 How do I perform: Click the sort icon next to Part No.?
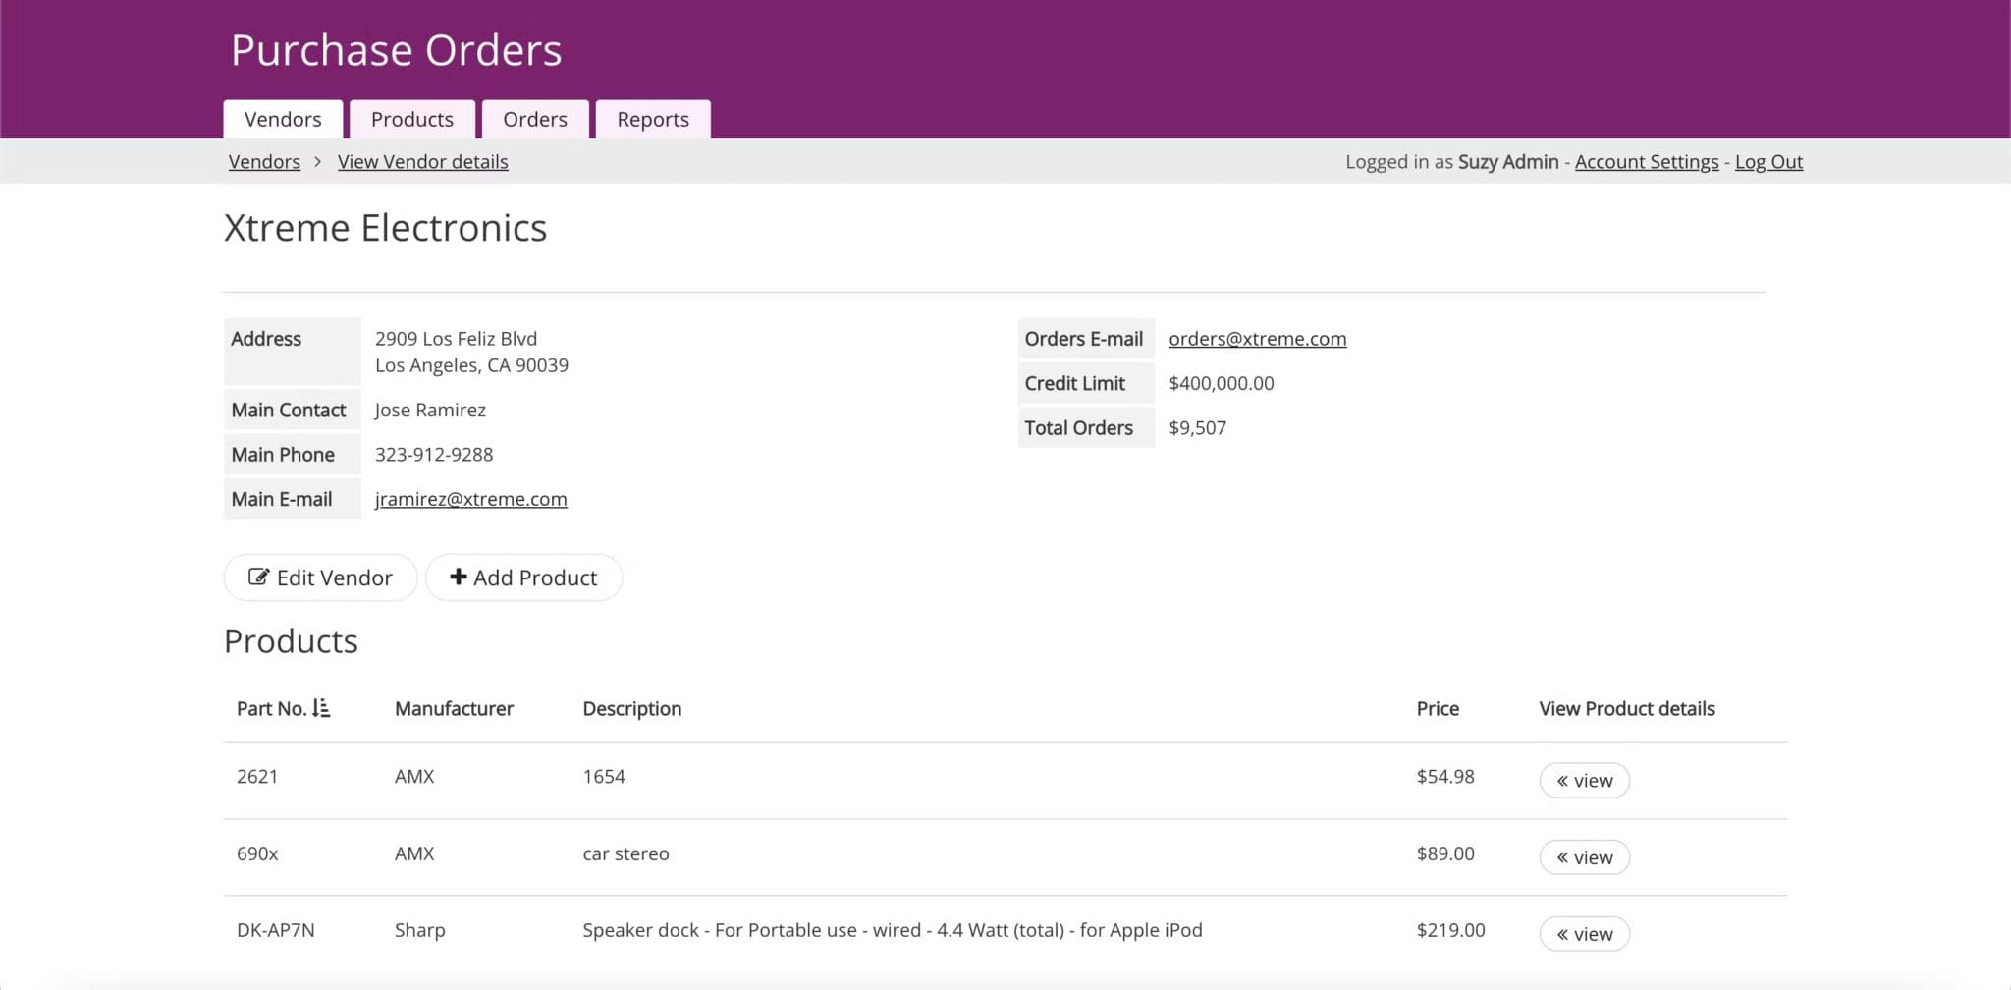pos(320,707)
